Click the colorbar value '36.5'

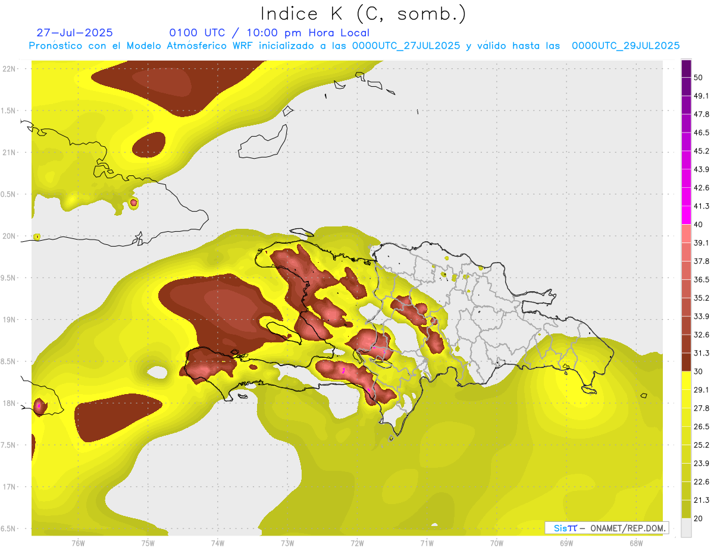pos(702,279)
